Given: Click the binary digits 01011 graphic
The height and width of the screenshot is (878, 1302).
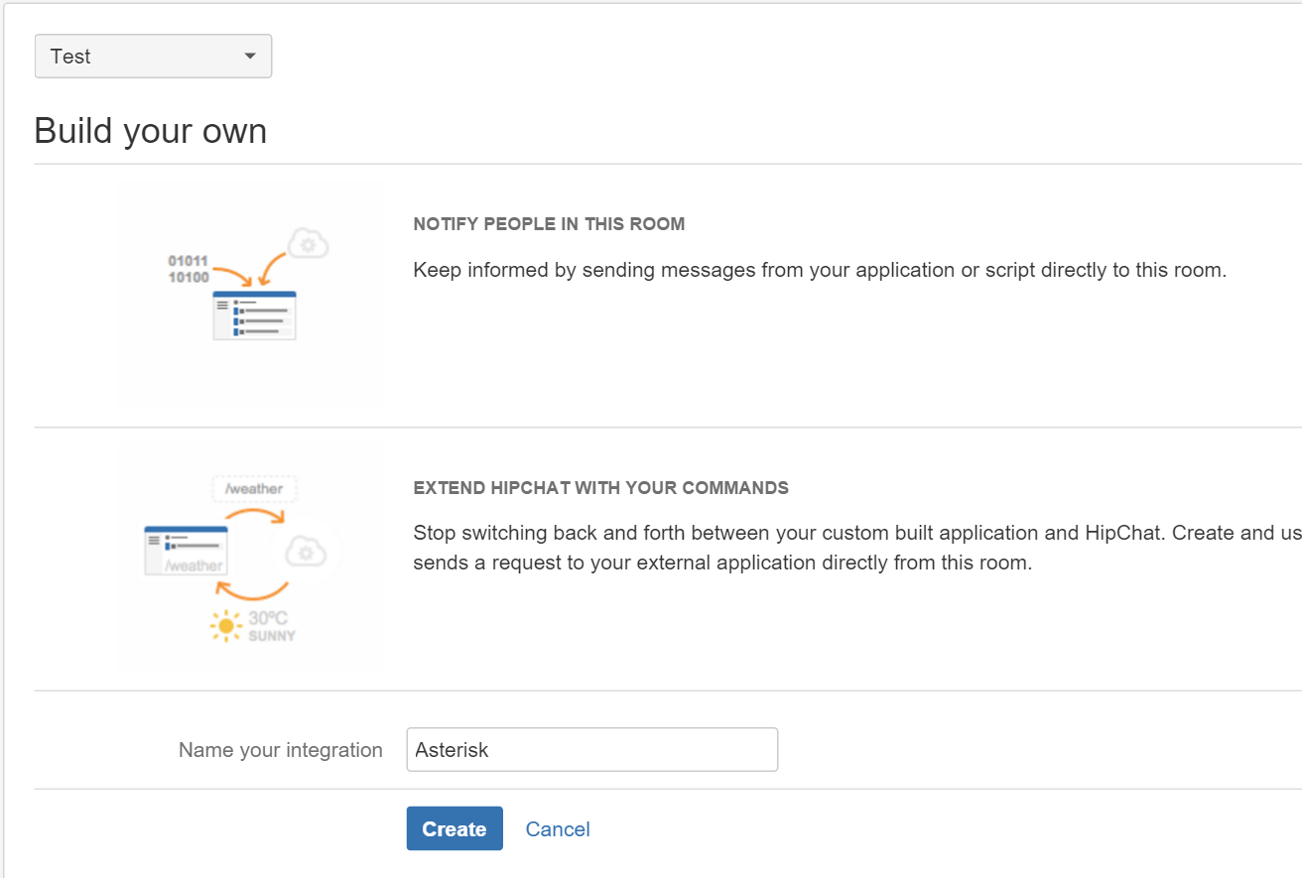Looking at the screenshot, I should coord(188,261).
